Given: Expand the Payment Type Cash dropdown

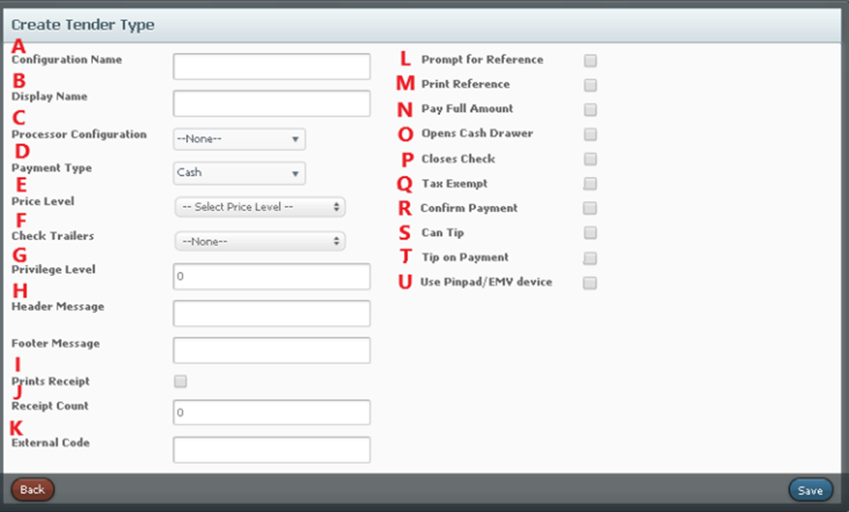Looking at the screenshot, I should click(x=240, y=172).
